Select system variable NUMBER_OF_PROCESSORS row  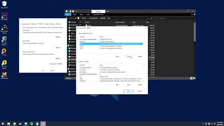coord(111,74)
